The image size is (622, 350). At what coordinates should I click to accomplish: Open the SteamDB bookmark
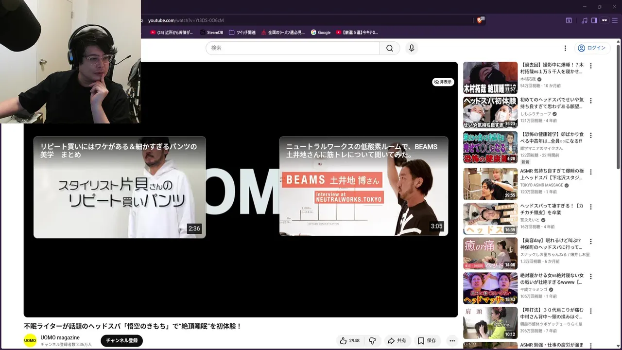coord(211,33)
